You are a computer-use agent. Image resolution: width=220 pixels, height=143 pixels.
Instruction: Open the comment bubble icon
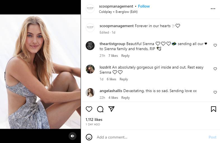[x=100, y=109]
